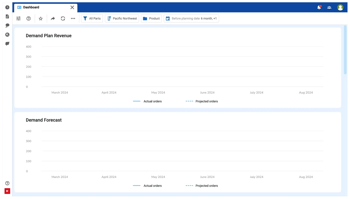Refresh the dashboard data
This screenshot has height=199, width=350.
pyautogui.click(x=63, y=18)
